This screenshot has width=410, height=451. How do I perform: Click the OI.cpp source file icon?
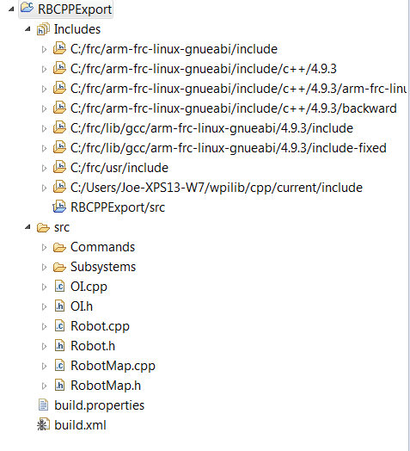(59, 287)
